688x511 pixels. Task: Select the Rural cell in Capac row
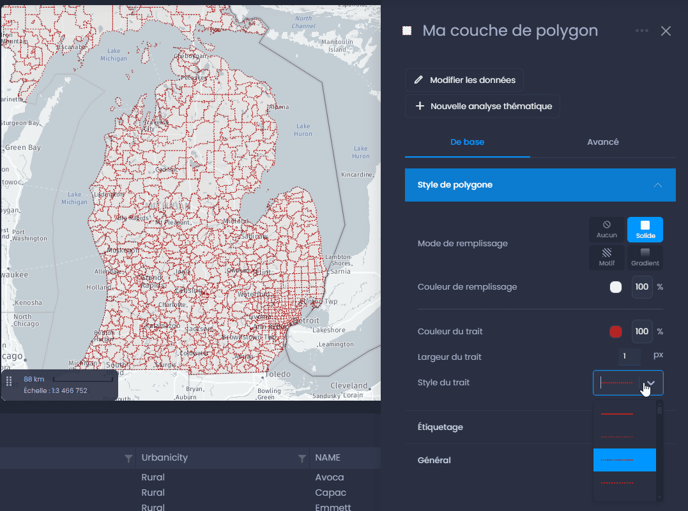[153, 492]
